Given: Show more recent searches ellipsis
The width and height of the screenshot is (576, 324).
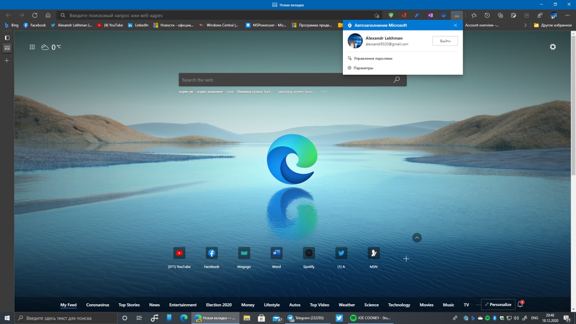Looking at the screenshot, I should tap(324, 91).
